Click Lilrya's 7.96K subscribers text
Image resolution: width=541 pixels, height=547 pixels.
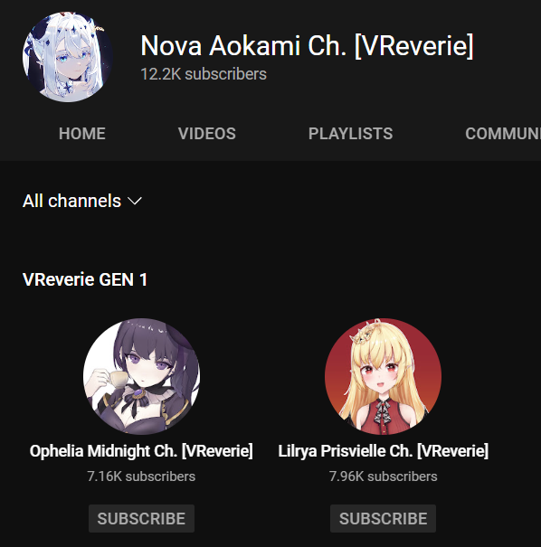(383, 476)
